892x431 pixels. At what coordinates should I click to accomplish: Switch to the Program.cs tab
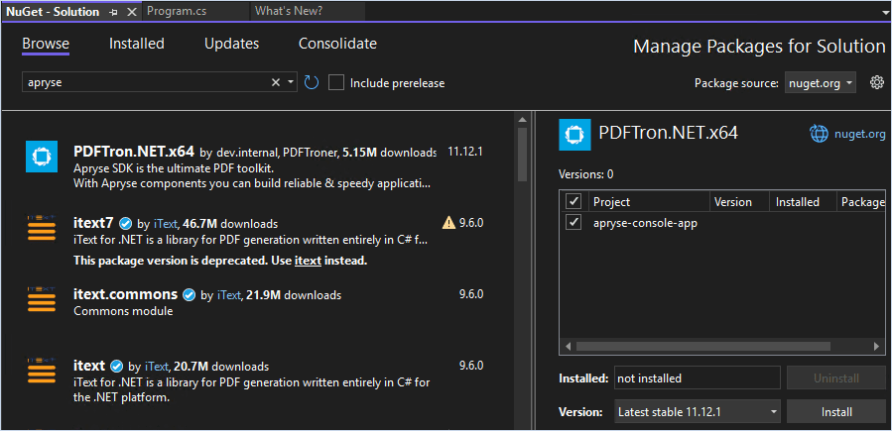(x=177, y=11)
